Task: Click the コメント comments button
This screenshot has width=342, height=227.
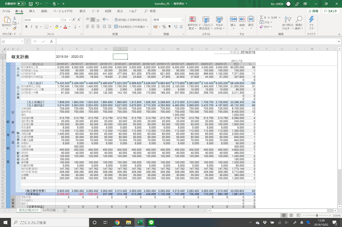Action: coord(331,11)
